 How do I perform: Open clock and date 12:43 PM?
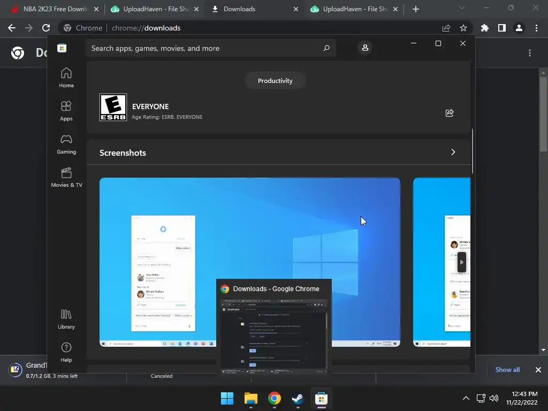click(x=522, y=398)
